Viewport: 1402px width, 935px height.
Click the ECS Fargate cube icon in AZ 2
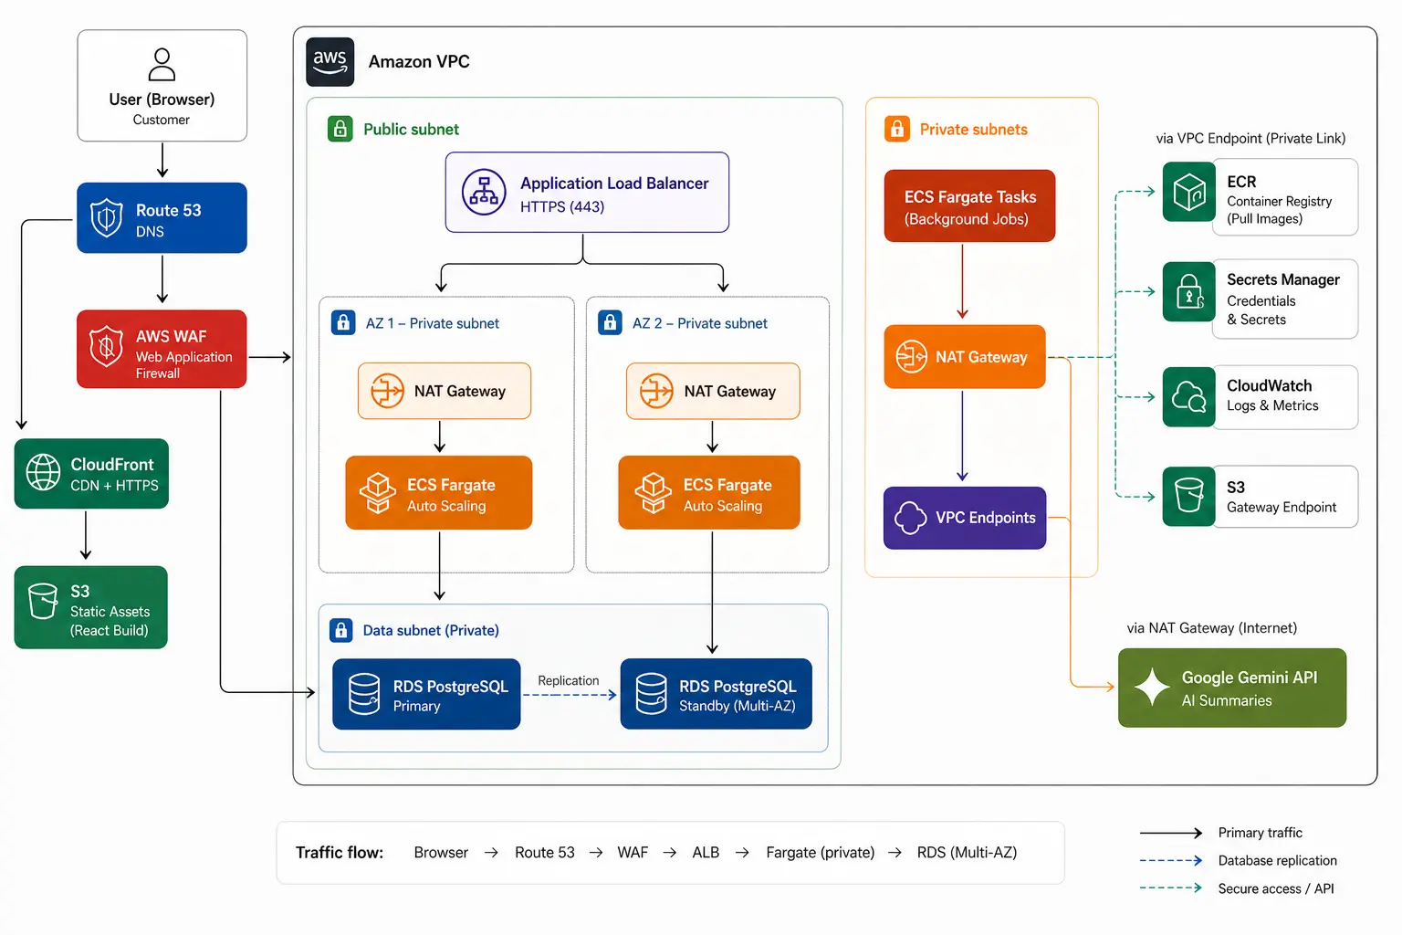point(653,493)
